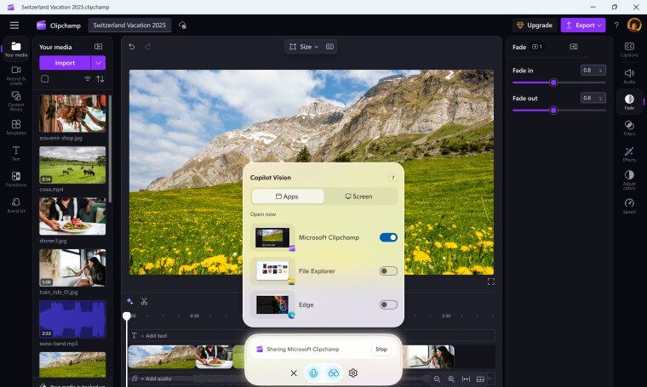Disable sharing for Microsoft Clipchamp
The width and height of the screenshot is (647, 387).
tap(388, 237)
